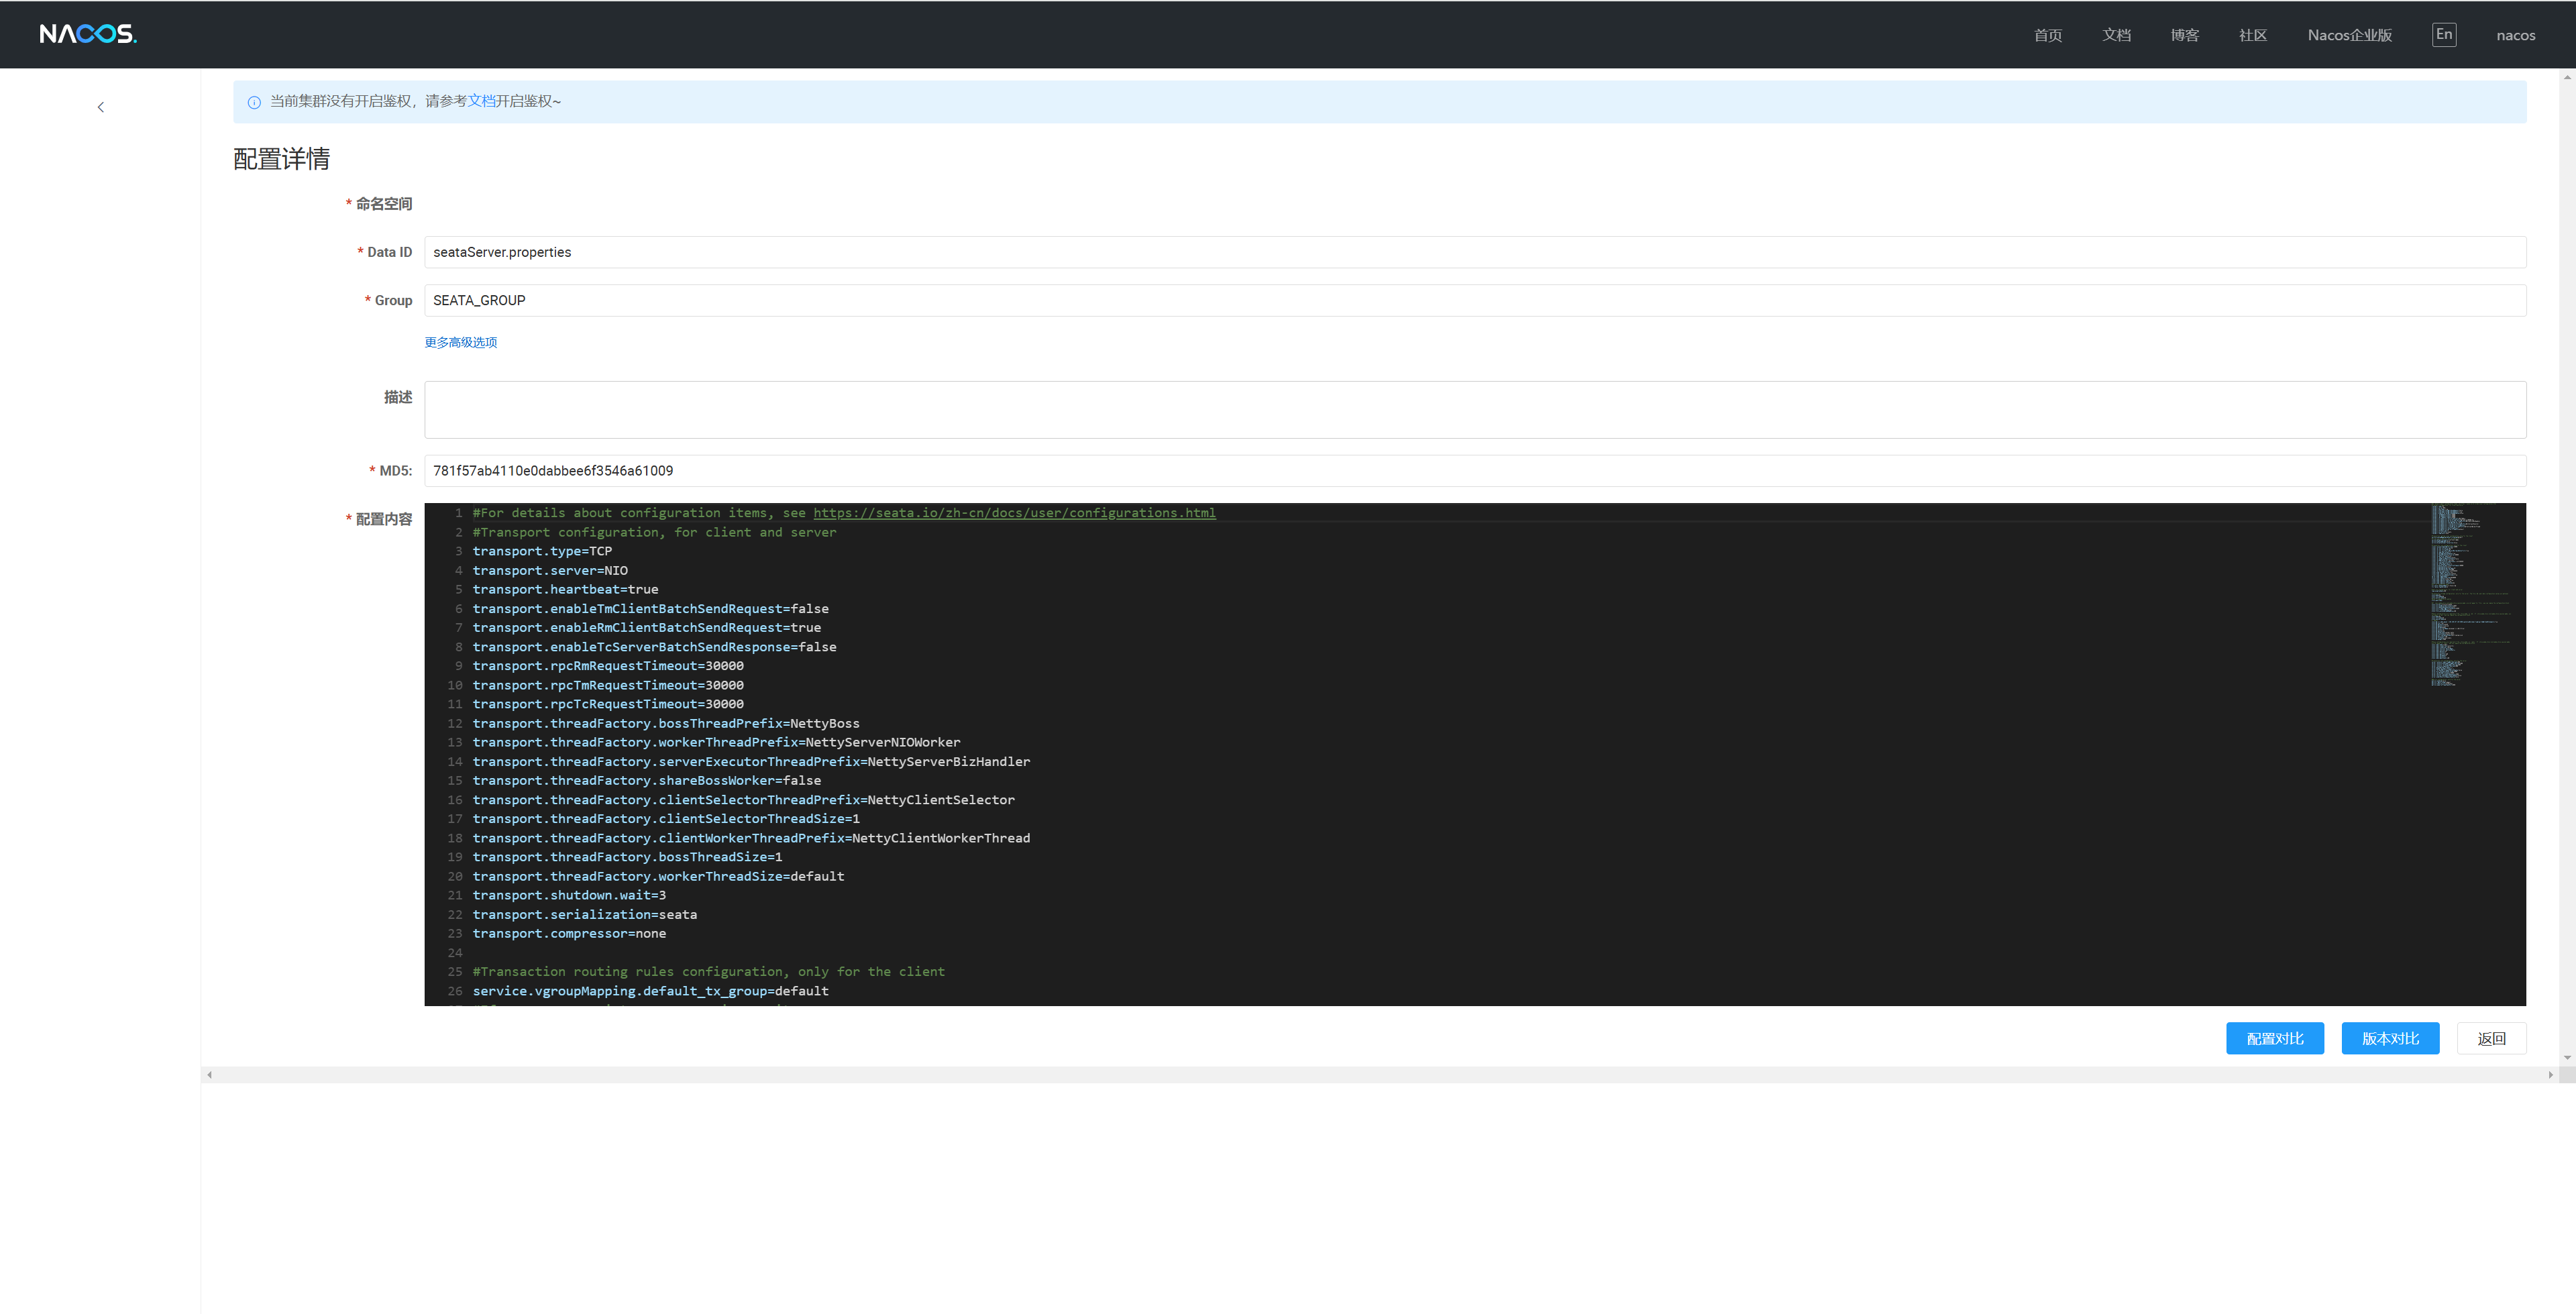Screen dimensions: 2576x1314
Task: Click the NACOS logo in the header
Action: (88, 33)
